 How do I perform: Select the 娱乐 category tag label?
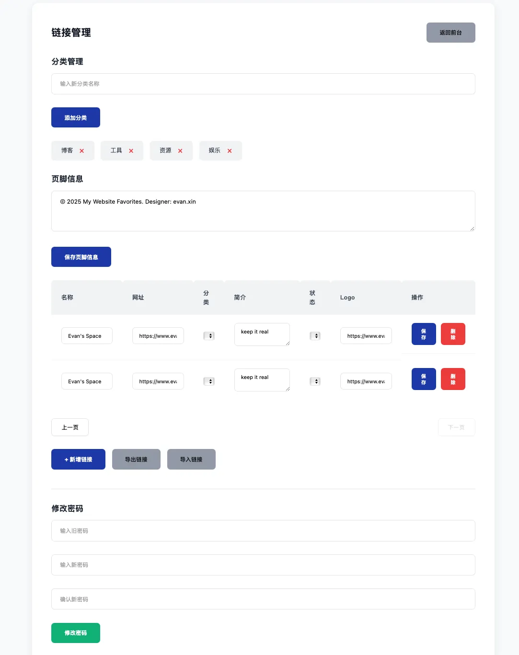click(x=215, y=150)
